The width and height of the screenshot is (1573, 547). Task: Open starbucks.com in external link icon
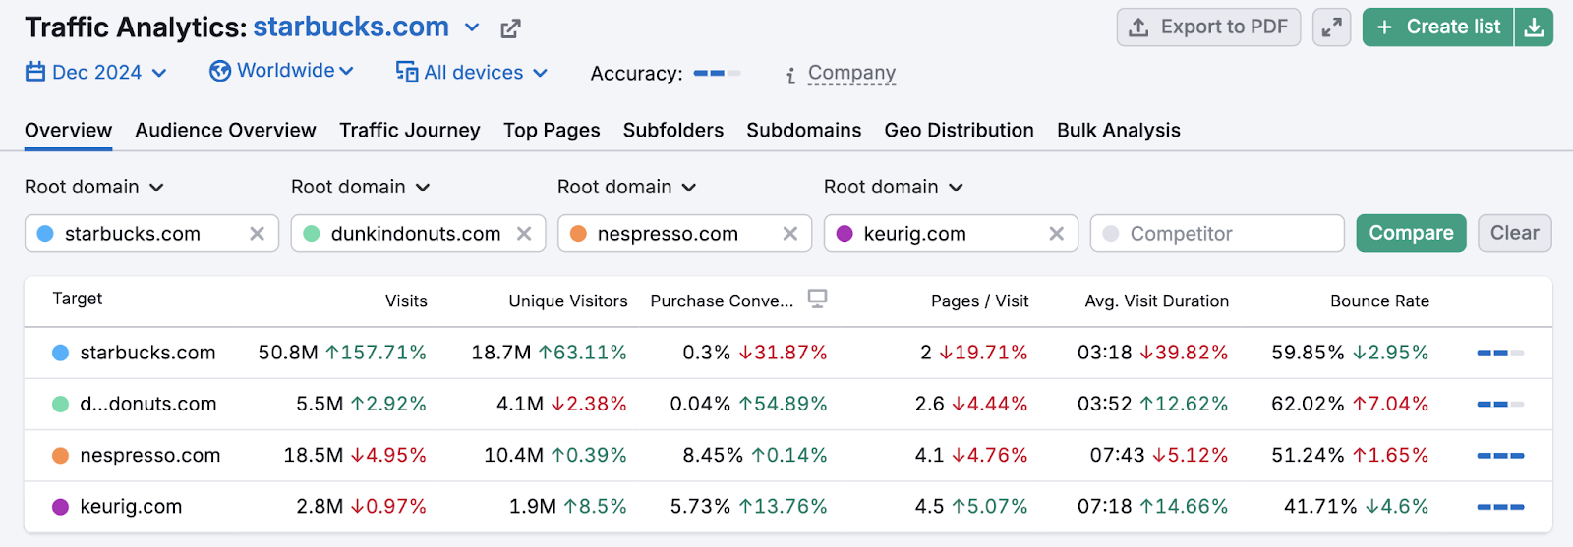coord(510,28)
